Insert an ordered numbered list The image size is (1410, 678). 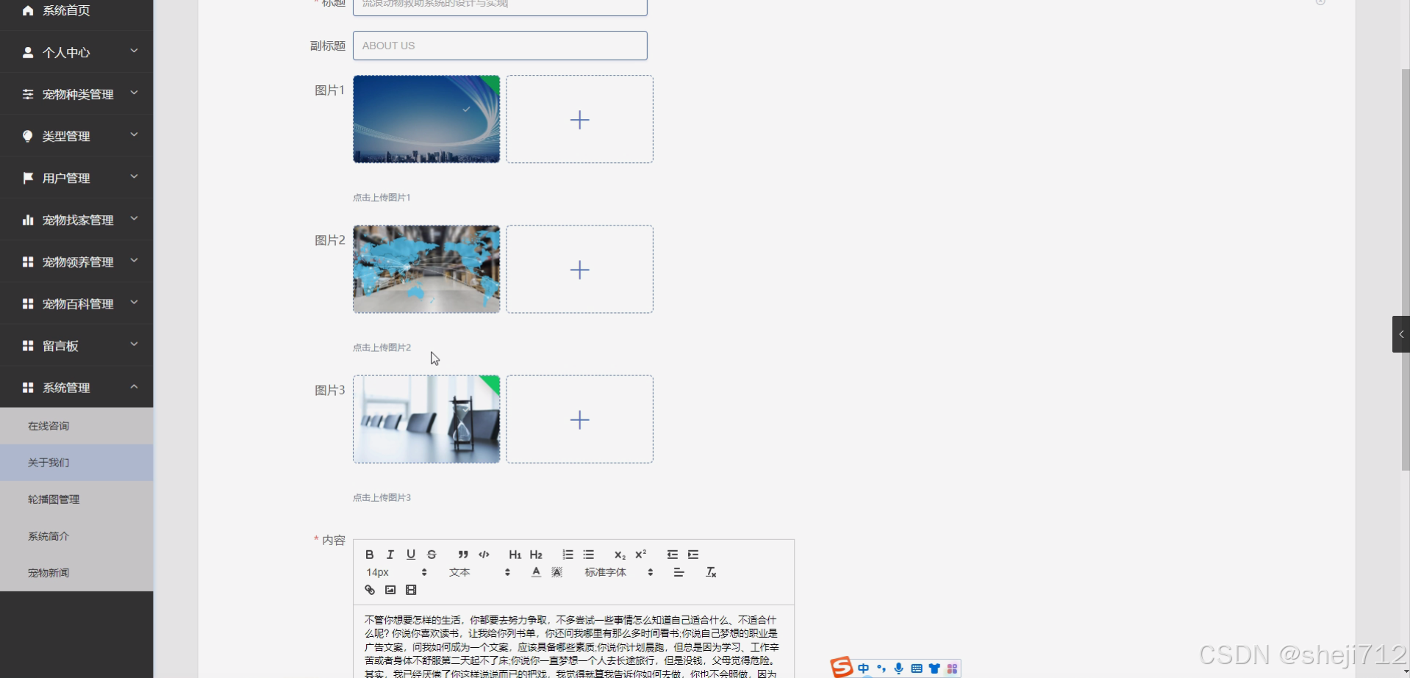pyautogui.click(x=568, y=555)
